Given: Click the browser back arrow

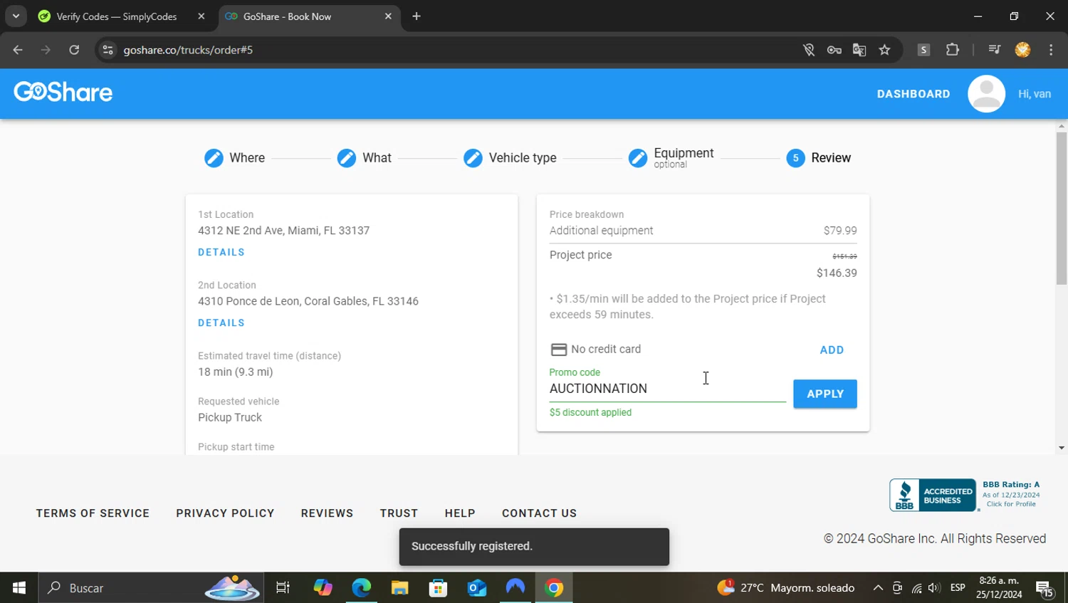Looking at the screenshot, I should pyautogui.click(x=18, y=50).
